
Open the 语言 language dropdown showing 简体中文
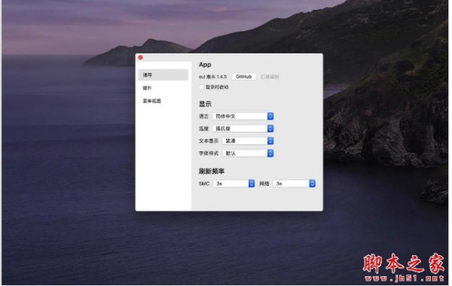(244, 117)
